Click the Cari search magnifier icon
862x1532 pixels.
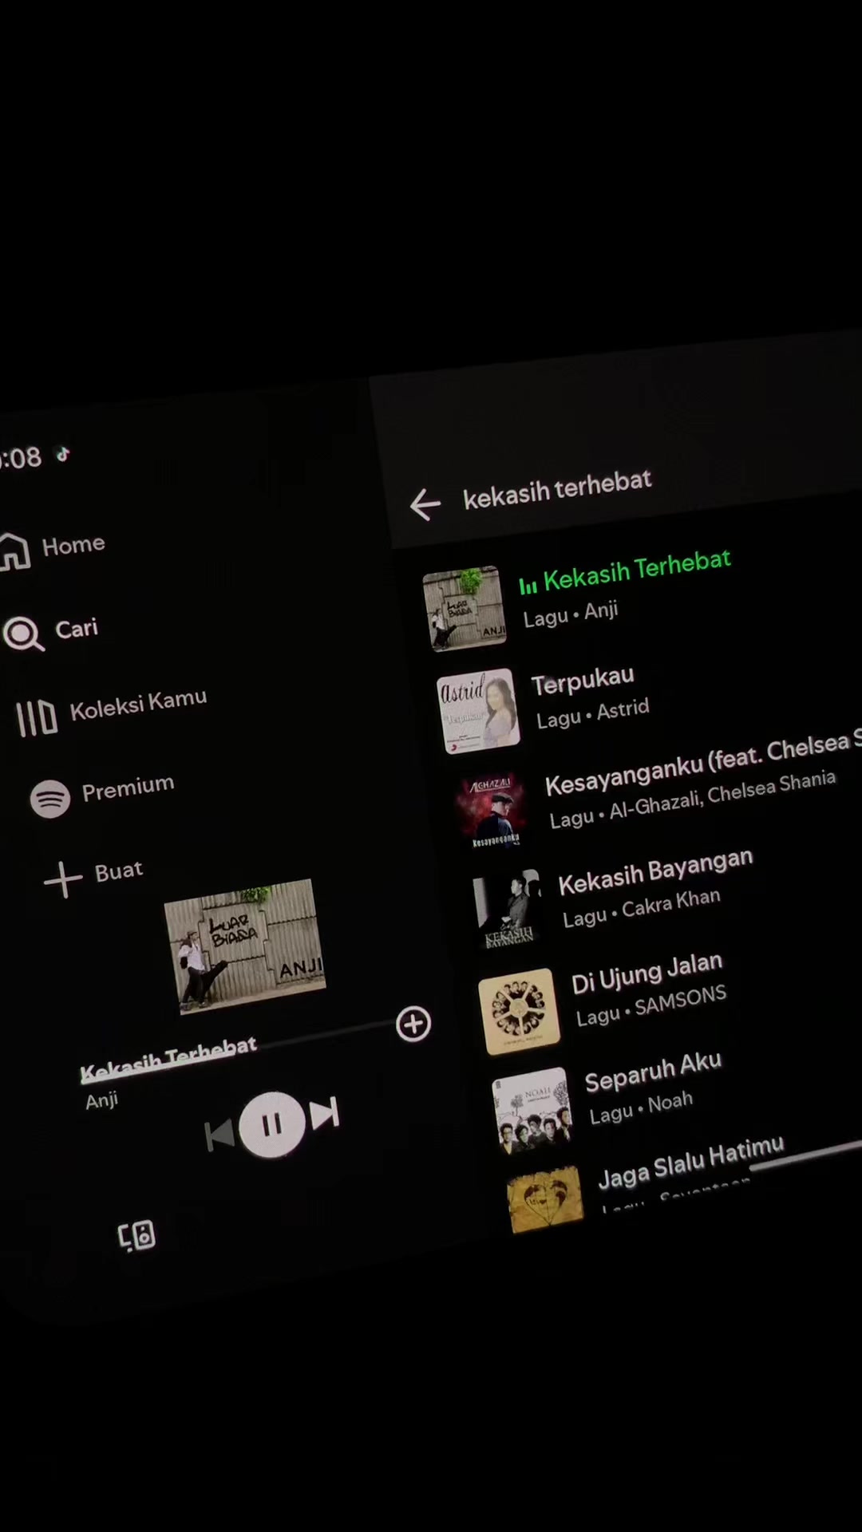[23, 634]
